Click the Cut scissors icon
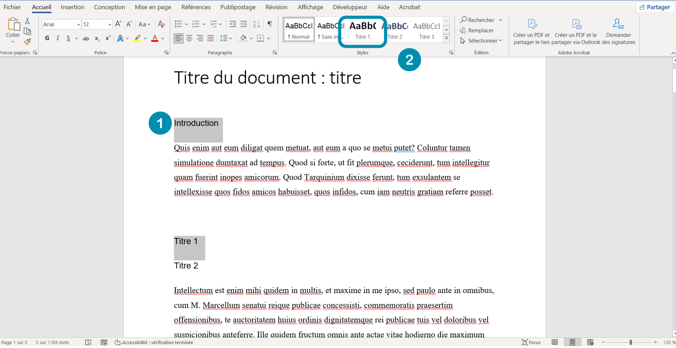 click(27, 21)
